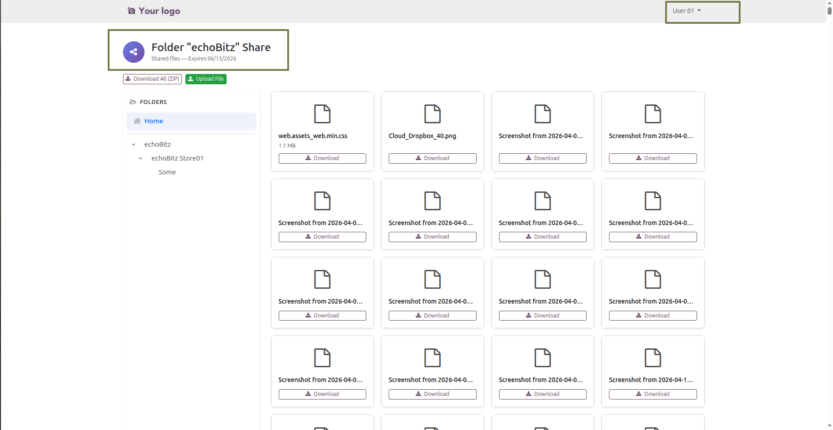Click the purple share icon beside the folder title
Screen dimensions: 833x430
134,52
